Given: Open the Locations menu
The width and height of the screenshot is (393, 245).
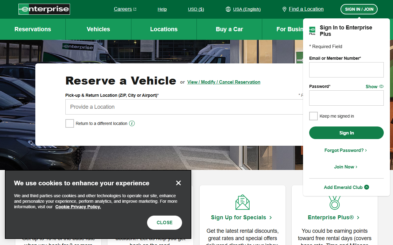Looking at the screenshot, I should 164,29.
